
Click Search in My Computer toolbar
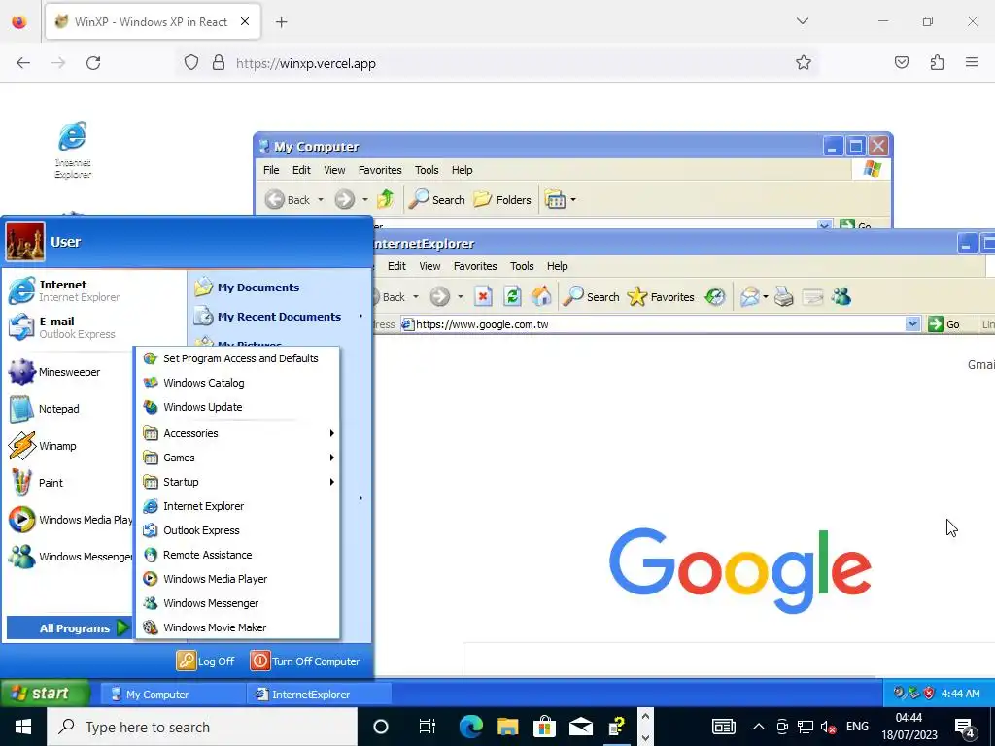pyautogui.click(x=436, y=200)
